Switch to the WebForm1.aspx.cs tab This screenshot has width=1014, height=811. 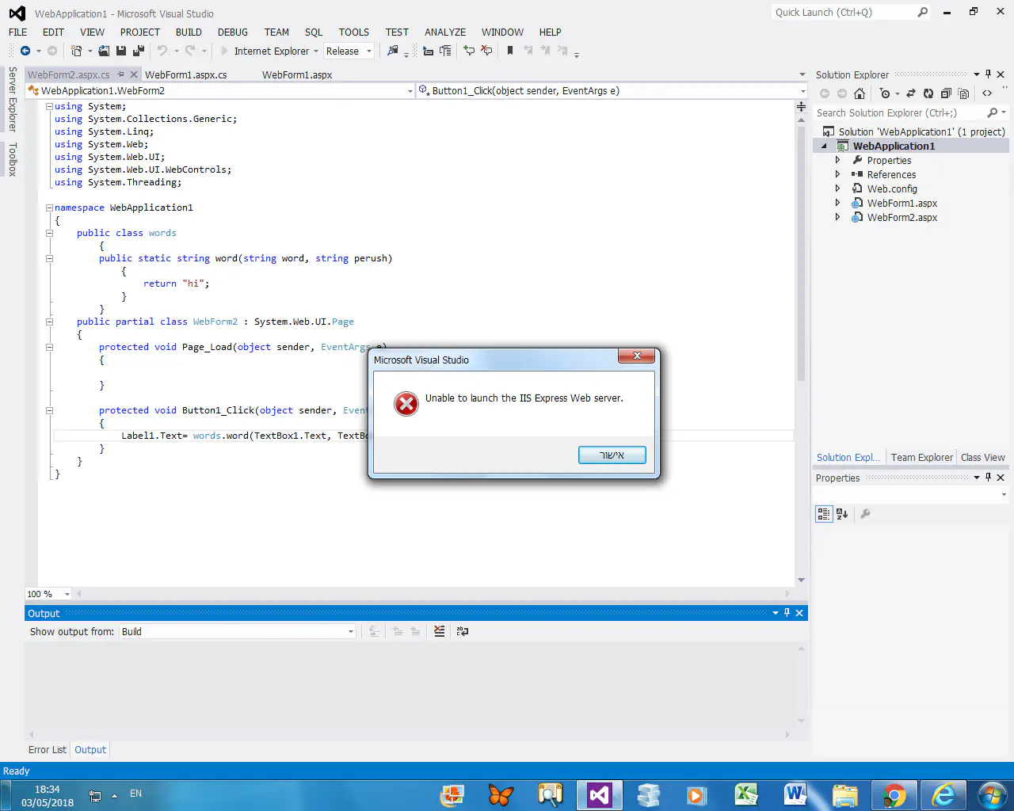point(185,74)
